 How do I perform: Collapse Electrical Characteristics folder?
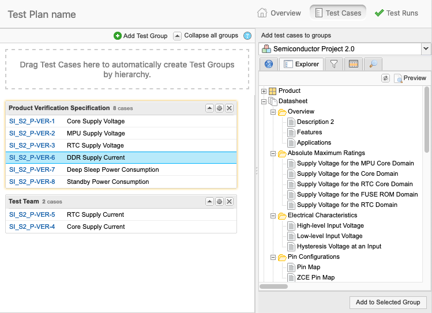click(x=273, y=216)
